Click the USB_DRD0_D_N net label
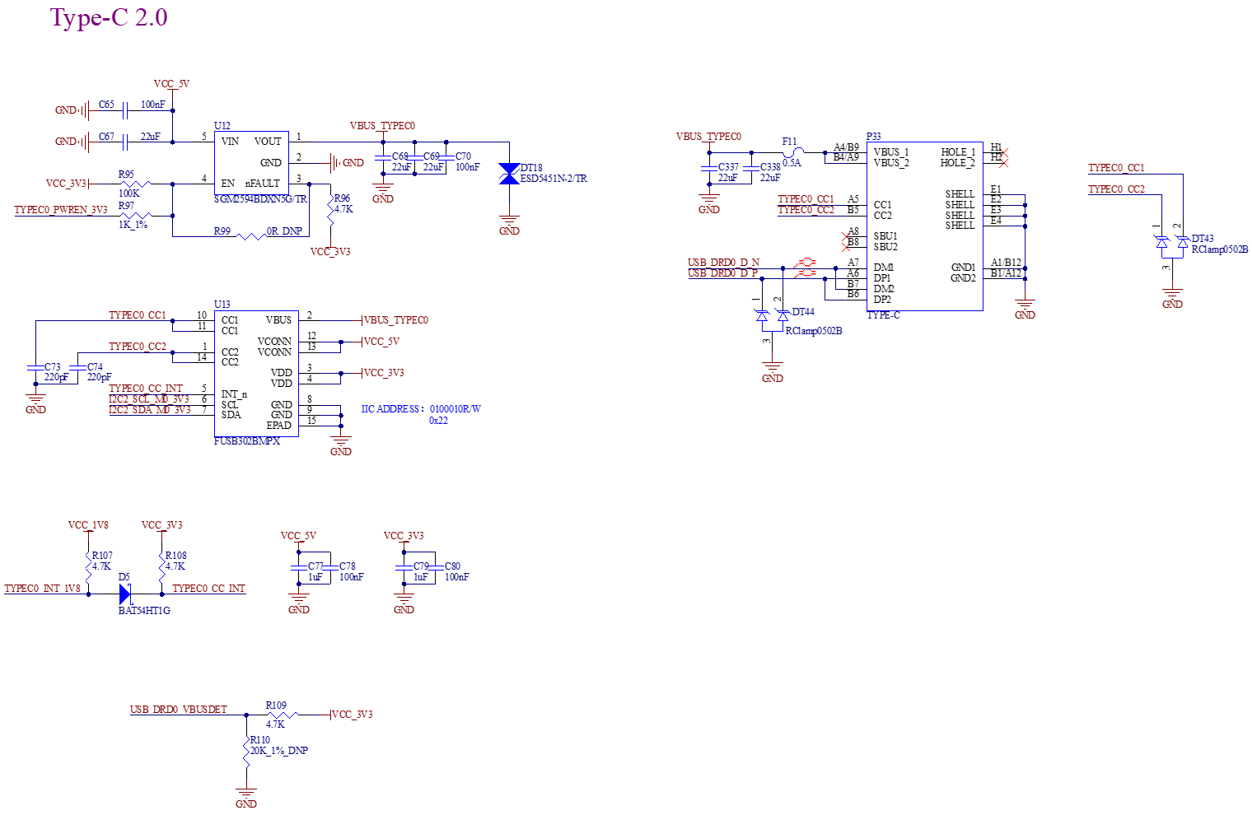The width and height of the screenshot is (1252, 815). pyautogui.click(x=724, y=263)
